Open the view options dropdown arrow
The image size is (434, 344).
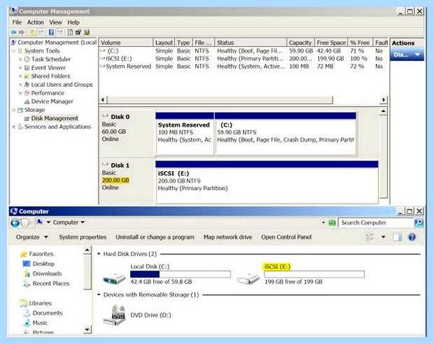pos(383,237)
